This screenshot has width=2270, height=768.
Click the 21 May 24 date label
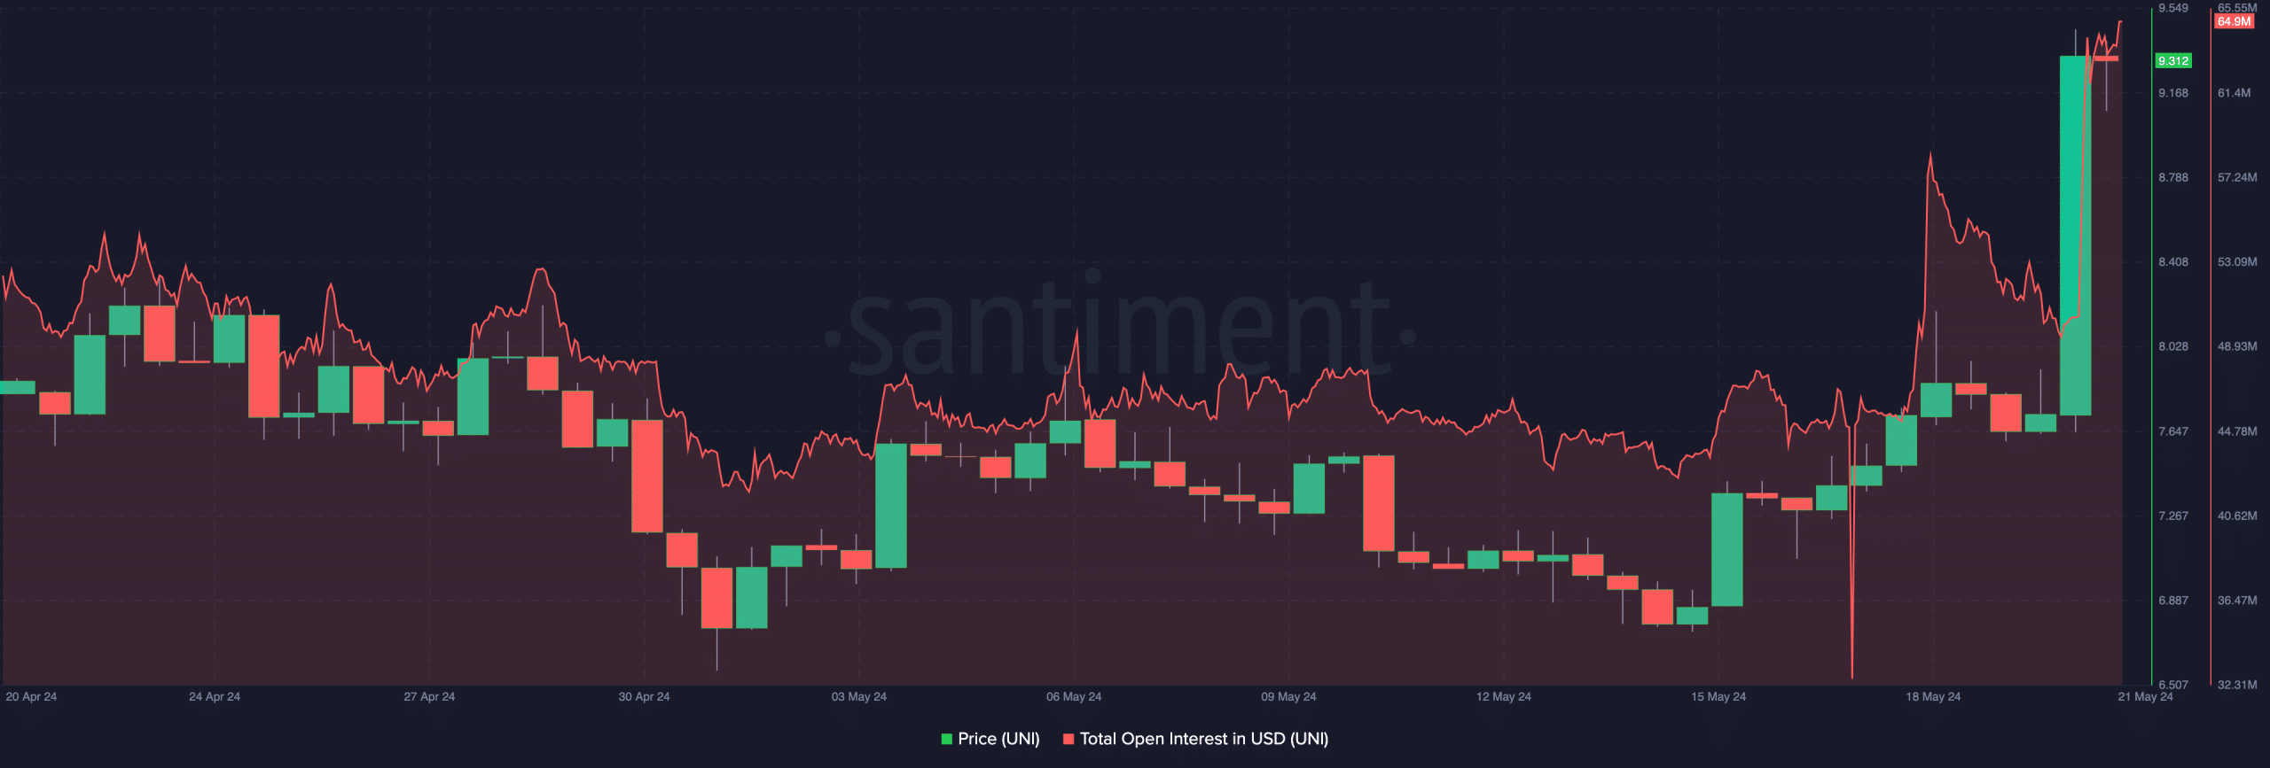click(x=2145, y=696)
